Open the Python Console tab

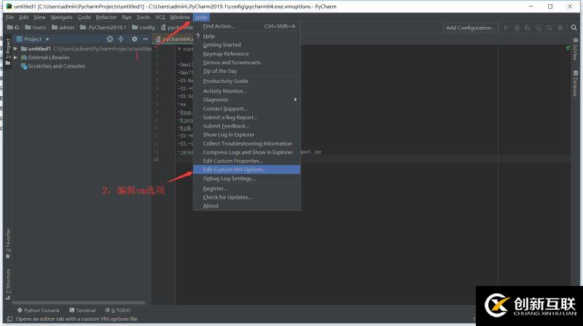click(x=39, y=310)
